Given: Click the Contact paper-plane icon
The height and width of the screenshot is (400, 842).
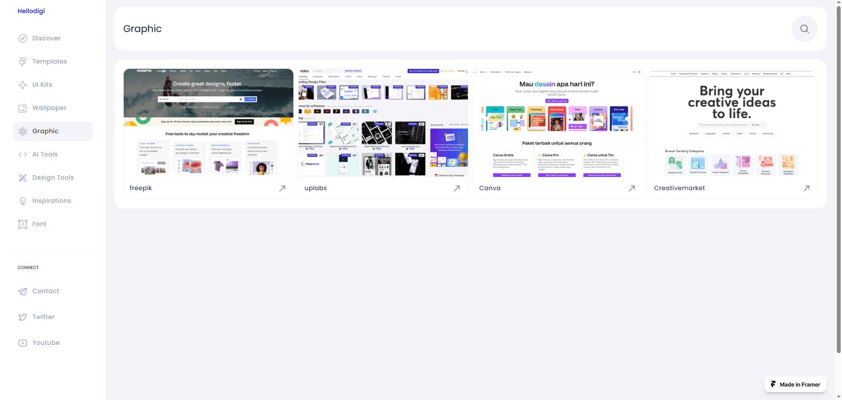Looking at the screenshot, I should 23,291.
